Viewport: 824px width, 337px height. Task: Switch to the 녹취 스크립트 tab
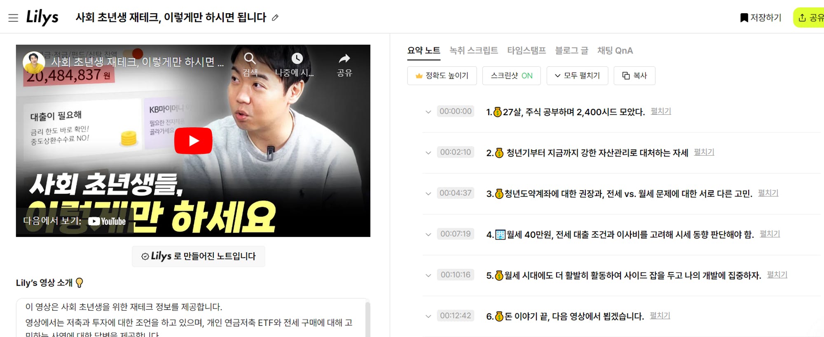473,51
